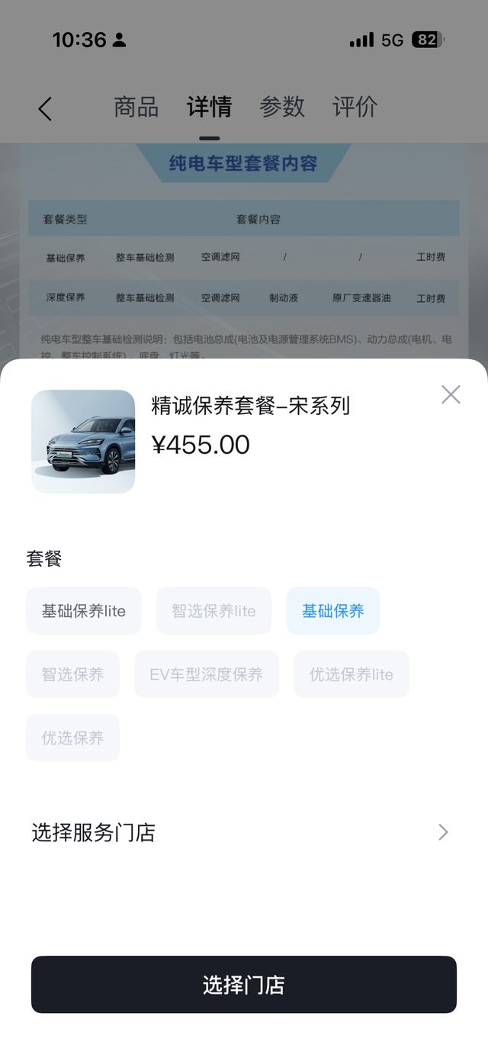Tap the cellular signal bars icon
Image resolution: width=488 pixels, height=1061 pixels.
click(x=361, y=40)
